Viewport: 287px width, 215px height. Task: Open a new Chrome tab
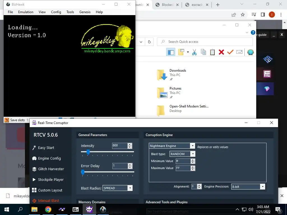pos(217,5)
